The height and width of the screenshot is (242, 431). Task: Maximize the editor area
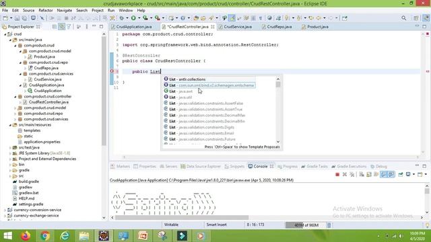424,26
